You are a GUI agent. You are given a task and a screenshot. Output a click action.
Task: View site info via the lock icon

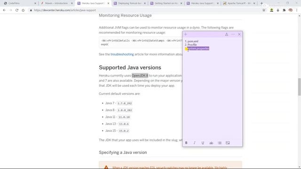point(31,10)
